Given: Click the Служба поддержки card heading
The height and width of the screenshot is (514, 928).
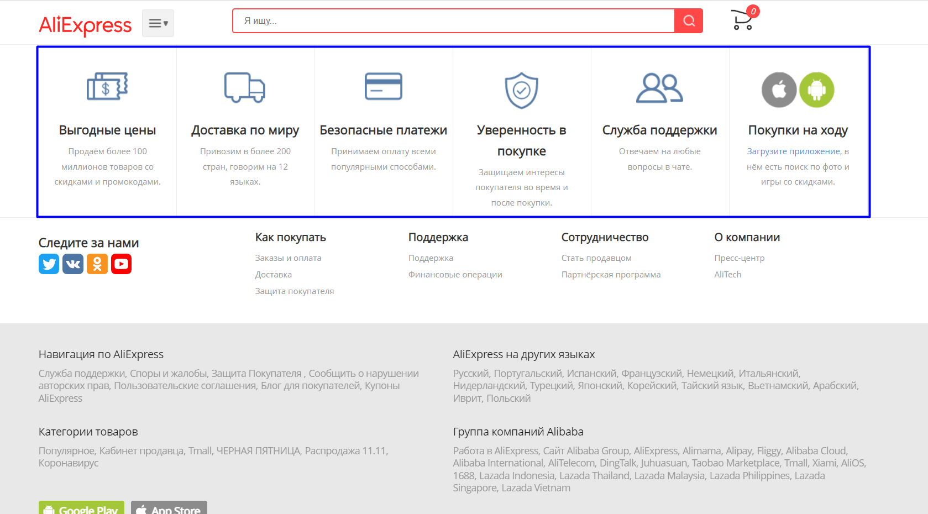Looking at the screenshot, I should (659, 130).
